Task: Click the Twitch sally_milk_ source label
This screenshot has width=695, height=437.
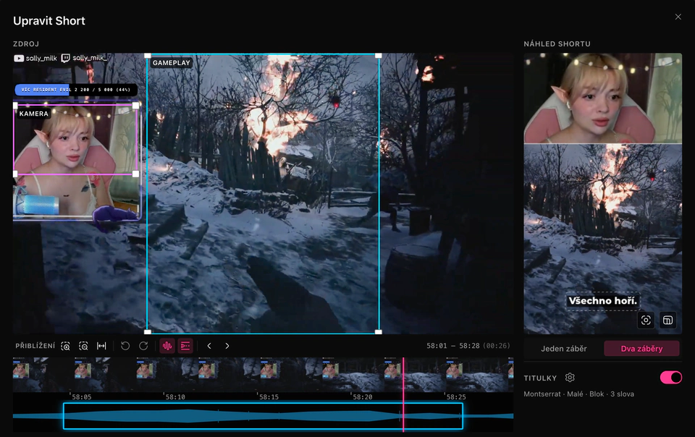Action: click(84, 58)
